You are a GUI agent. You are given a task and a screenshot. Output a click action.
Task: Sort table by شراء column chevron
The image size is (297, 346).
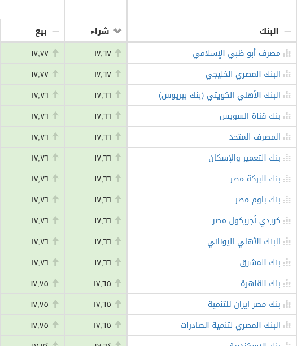click(x=117, y=31)
